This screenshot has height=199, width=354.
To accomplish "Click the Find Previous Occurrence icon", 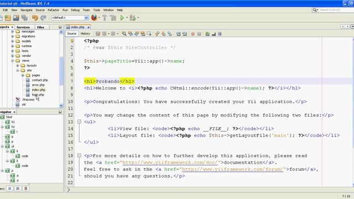I will pyautogui.click(x=131, y=34).
